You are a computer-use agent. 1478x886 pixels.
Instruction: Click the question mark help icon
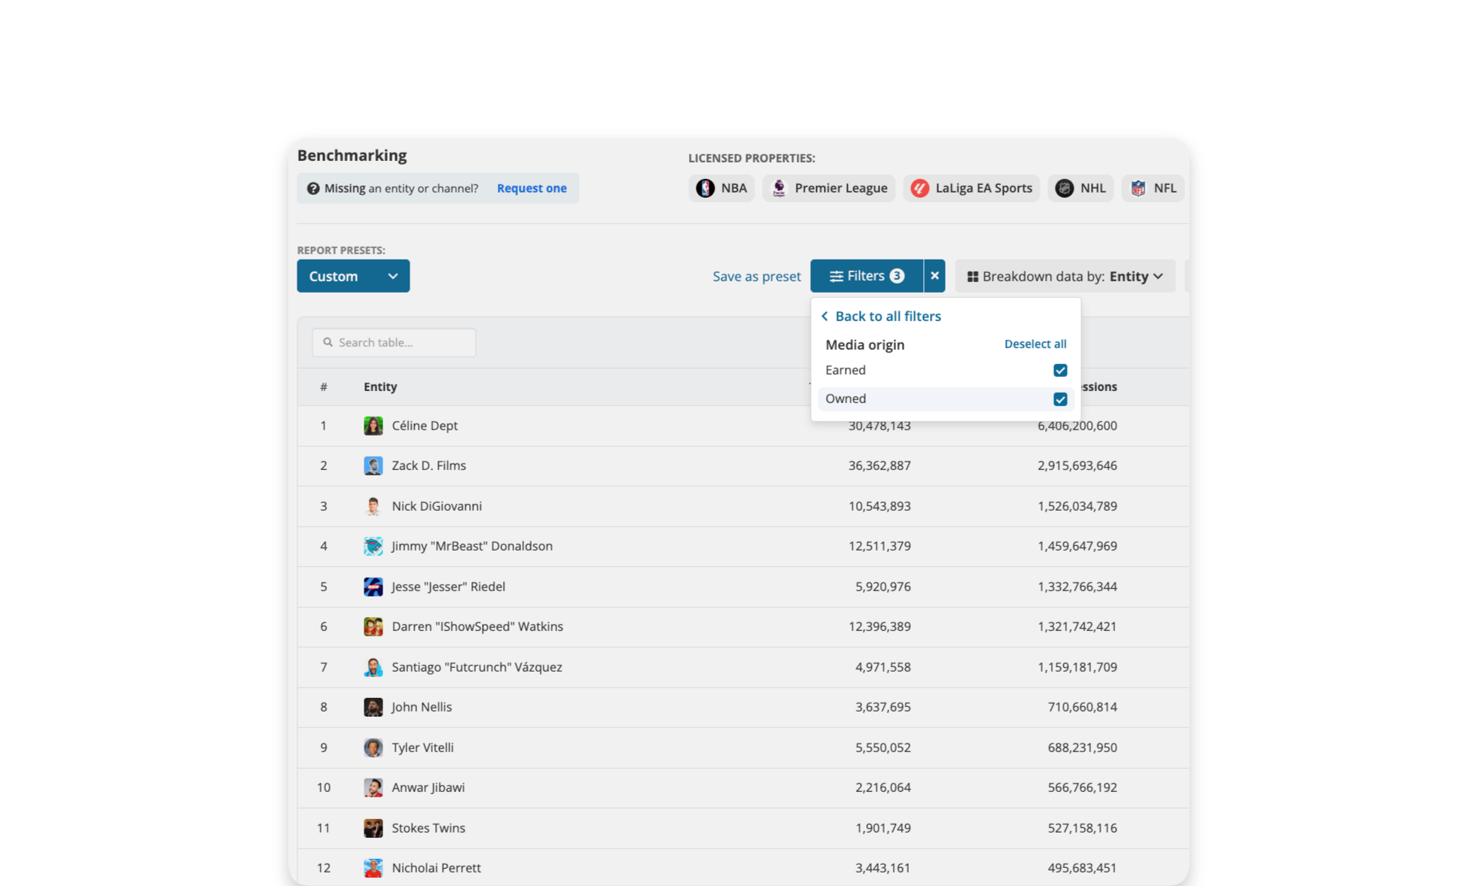coord(313,188)
